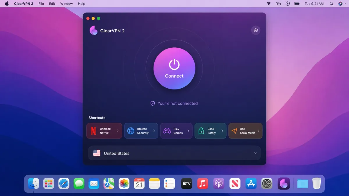Open Messages from the Dock
The image size is (349, 196).
tap(79, 184)
